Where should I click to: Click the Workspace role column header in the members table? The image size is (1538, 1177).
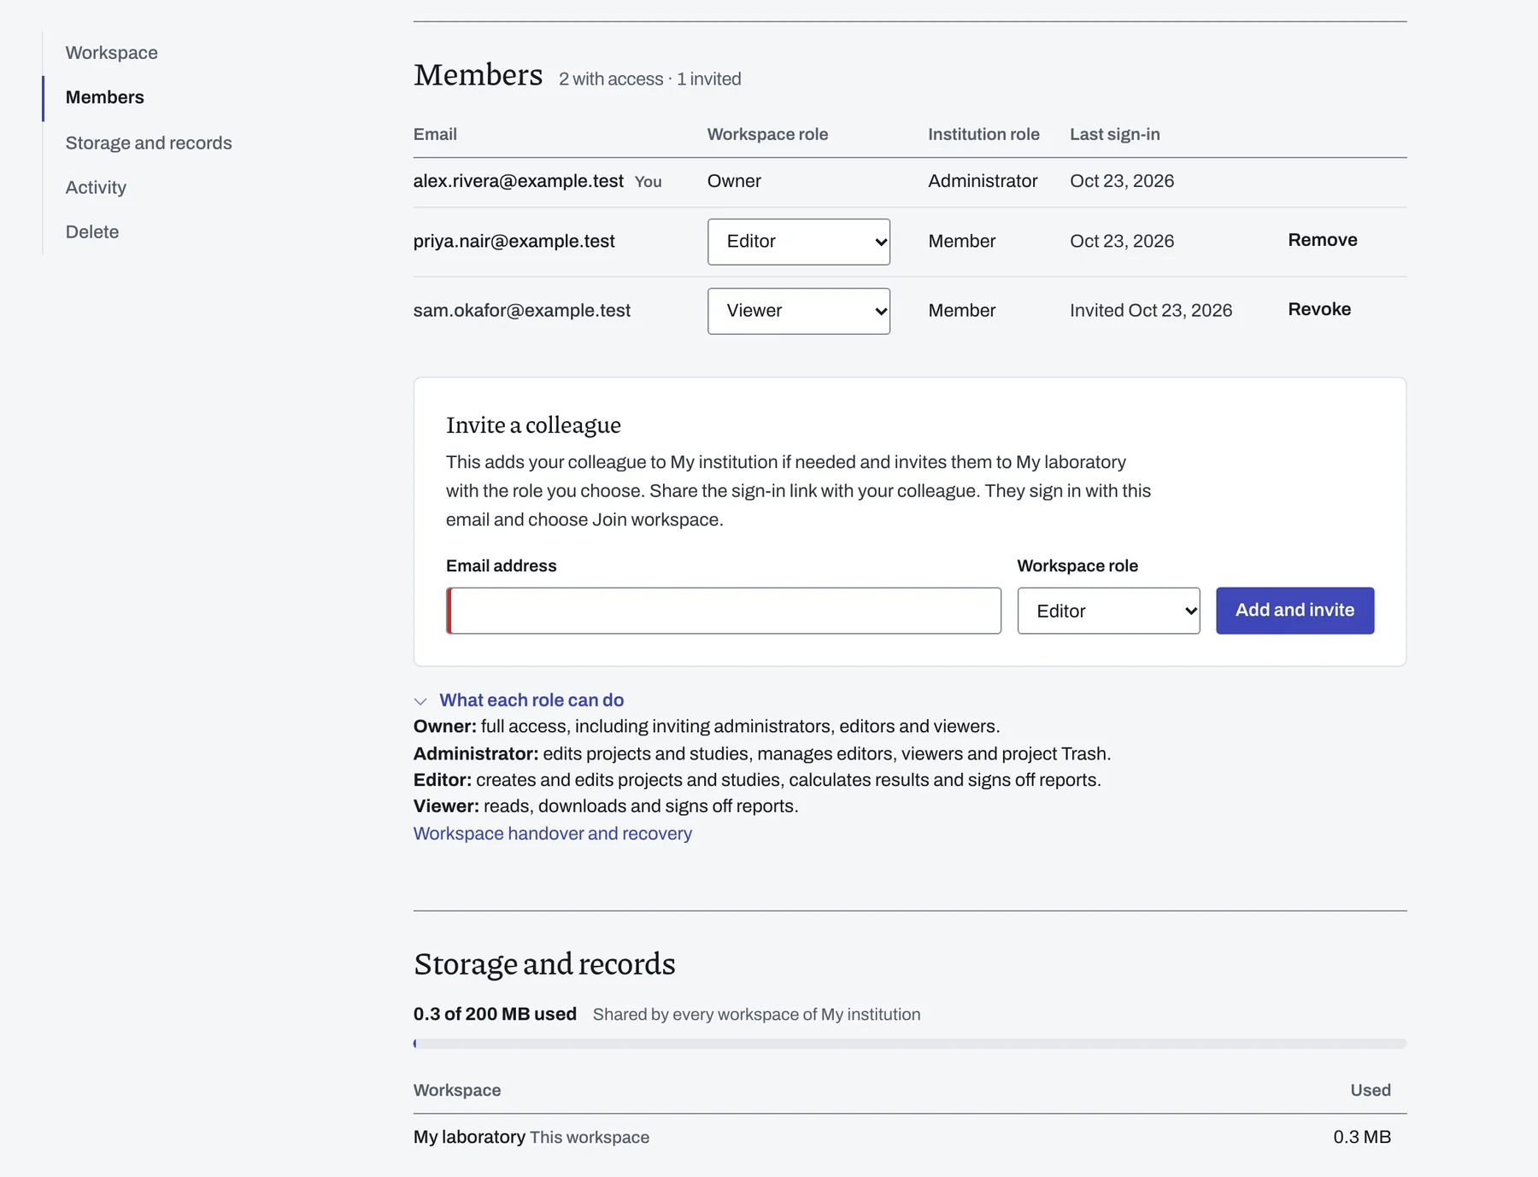pos(767,135)
